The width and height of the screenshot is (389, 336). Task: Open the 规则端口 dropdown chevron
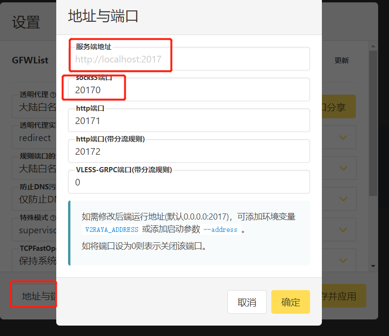tap(343, 168)
